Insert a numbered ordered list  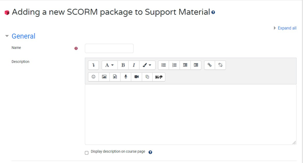(x=174, y=65)
